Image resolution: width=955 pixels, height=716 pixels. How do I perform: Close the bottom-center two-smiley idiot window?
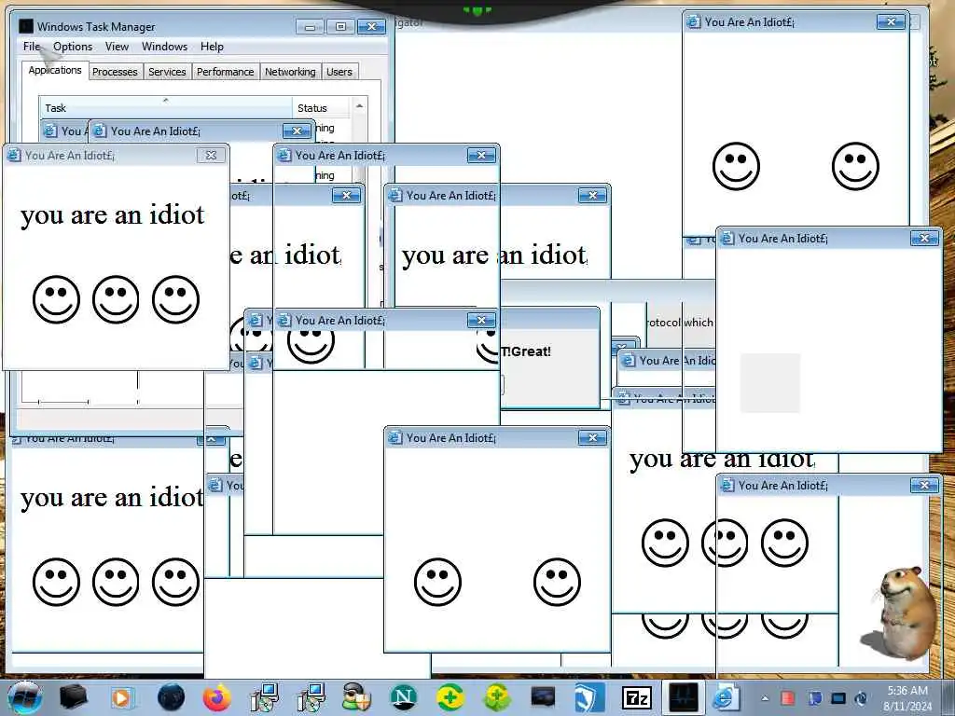(x=592, y=438)
